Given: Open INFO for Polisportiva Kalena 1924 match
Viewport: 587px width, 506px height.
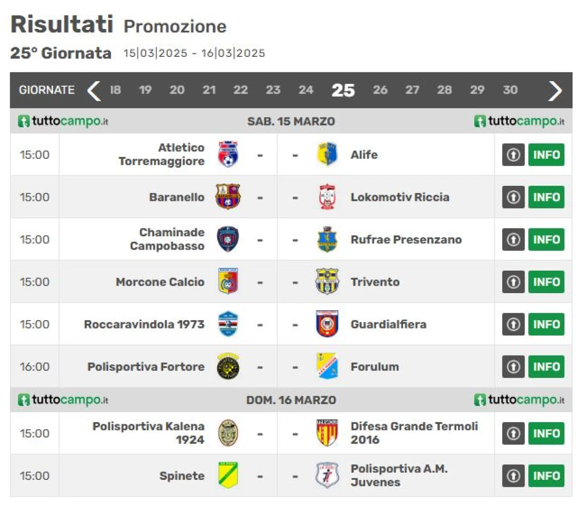Looking at the screenshot, I should click(x=546, y=434).
